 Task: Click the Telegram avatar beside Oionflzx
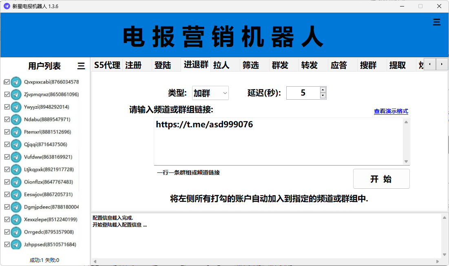click(16, 182)
